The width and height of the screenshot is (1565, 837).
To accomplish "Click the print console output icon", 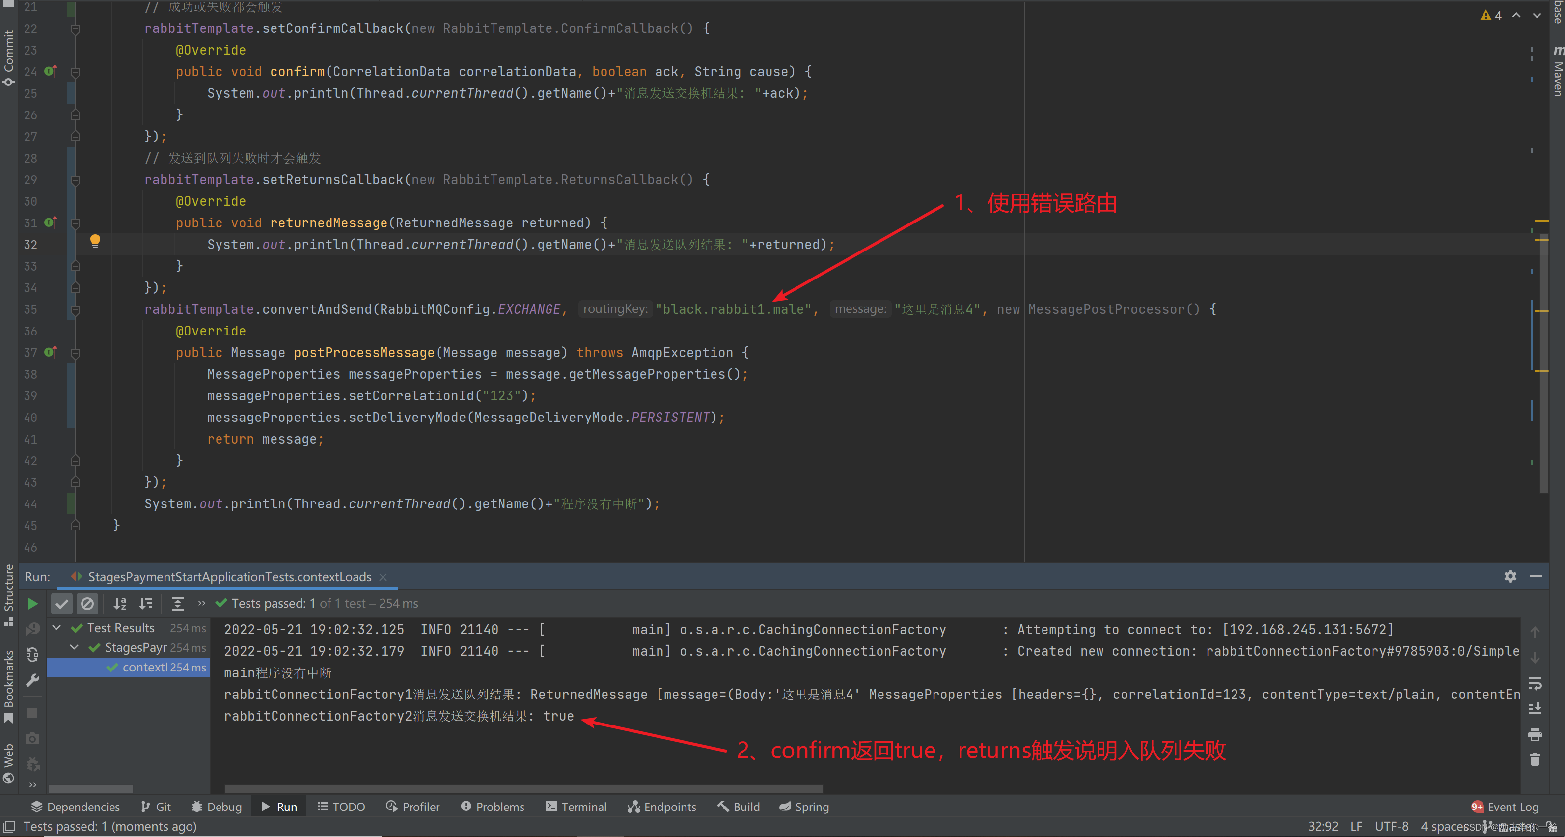I will coord(1535,734).
